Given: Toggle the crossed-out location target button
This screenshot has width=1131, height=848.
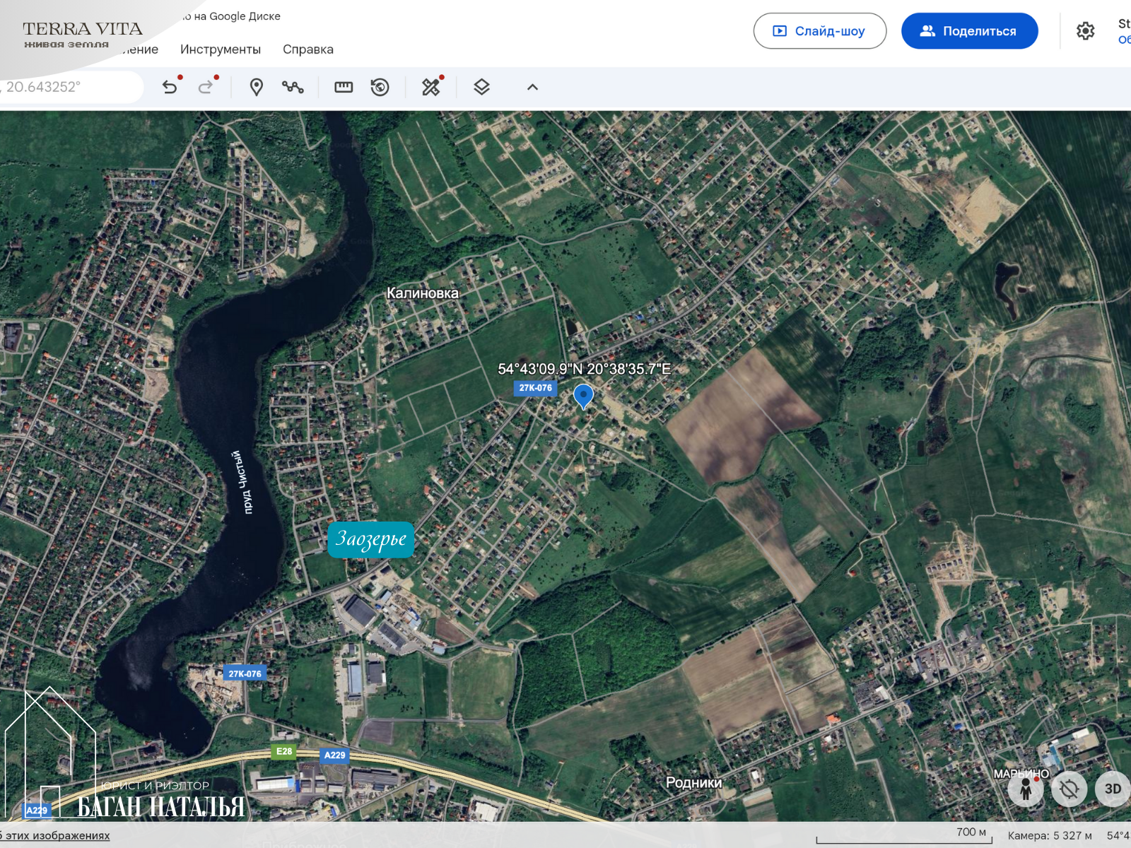Looking at the screenshot, I should point(1069,789).
